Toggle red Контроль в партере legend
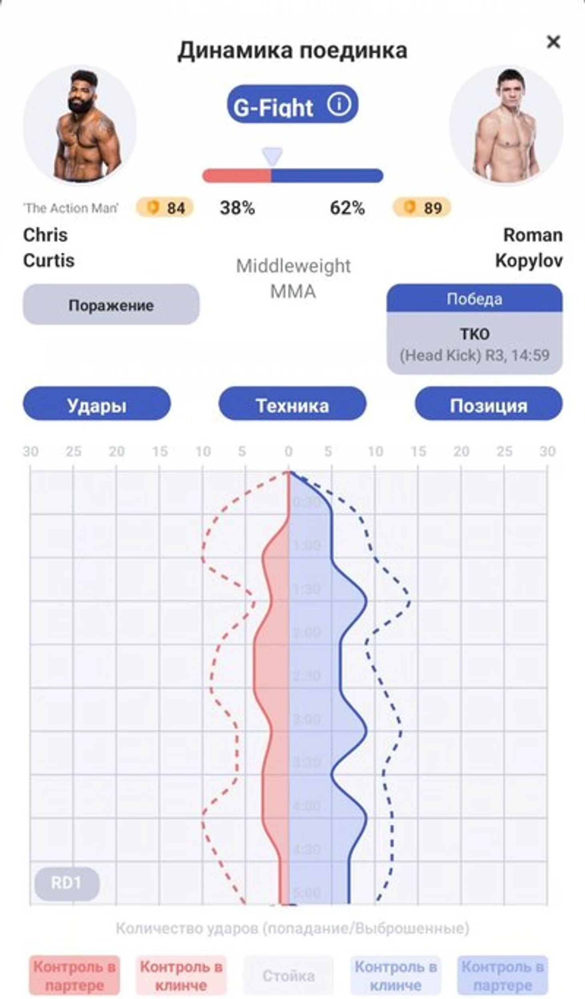Image resolution: width=585 pixels, height=999 pixels. pyautogui.click(x=74, y=975)
